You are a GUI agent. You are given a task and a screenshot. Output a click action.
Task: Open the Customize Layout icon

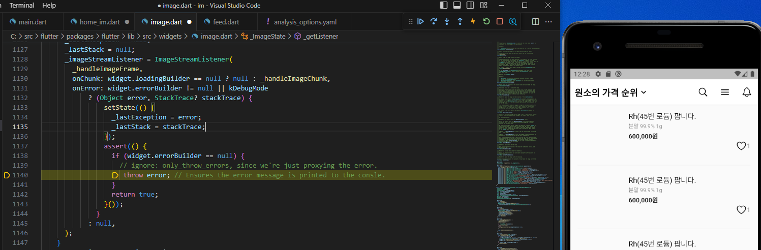pyautogui.click(x=483, y=5)
